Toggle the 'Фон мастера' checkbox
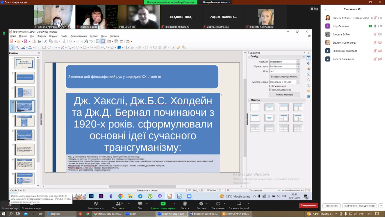The image size is (385, 218). tap(271, 86)
